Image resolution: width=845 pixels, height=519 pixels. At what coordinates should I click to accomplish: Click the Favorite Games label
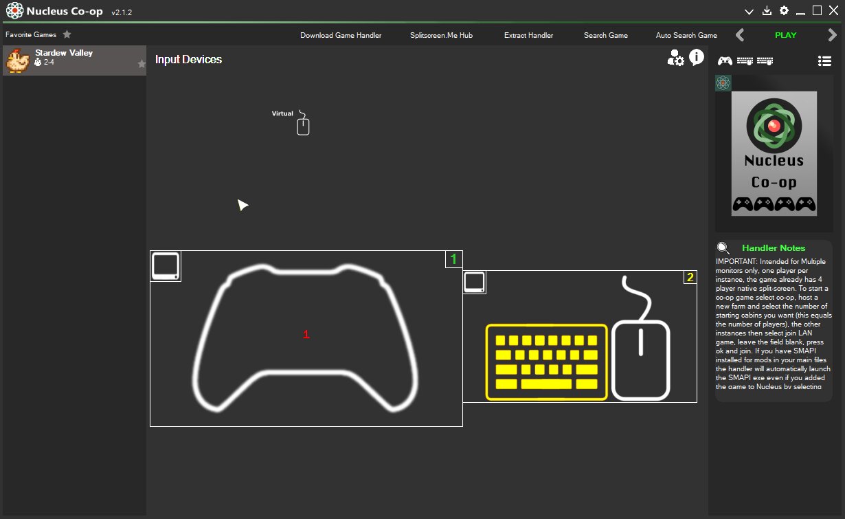click(31, 34)
